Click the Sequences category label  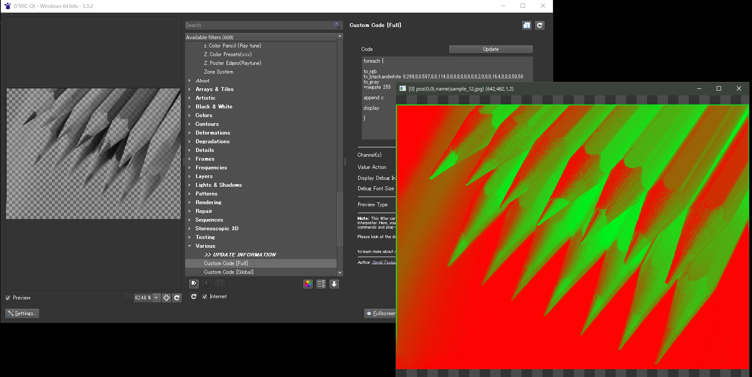pyautogui.click(x=209, y=220)
